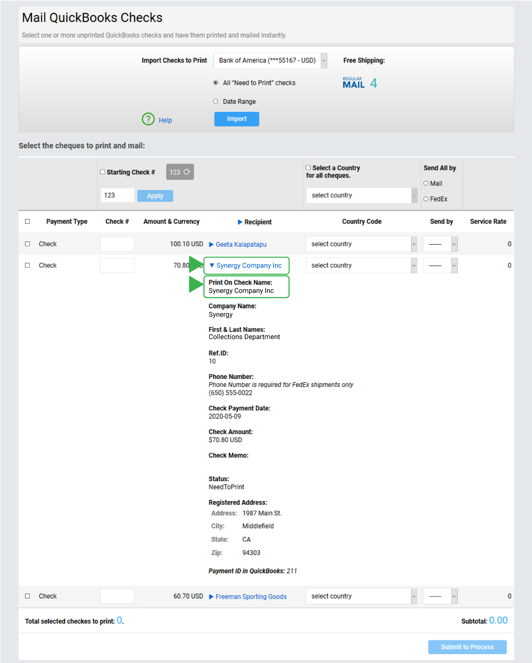Open country dropdown in Freeman Sporting Goods row

click(x=362, y=596)
